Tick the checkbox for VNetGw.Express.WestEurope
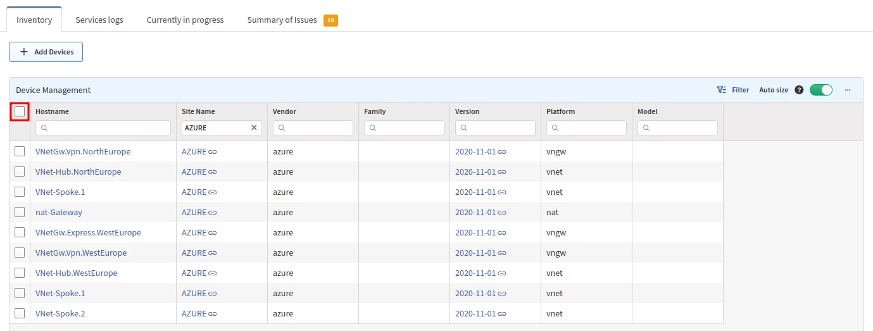 click(x=20, y=232)
